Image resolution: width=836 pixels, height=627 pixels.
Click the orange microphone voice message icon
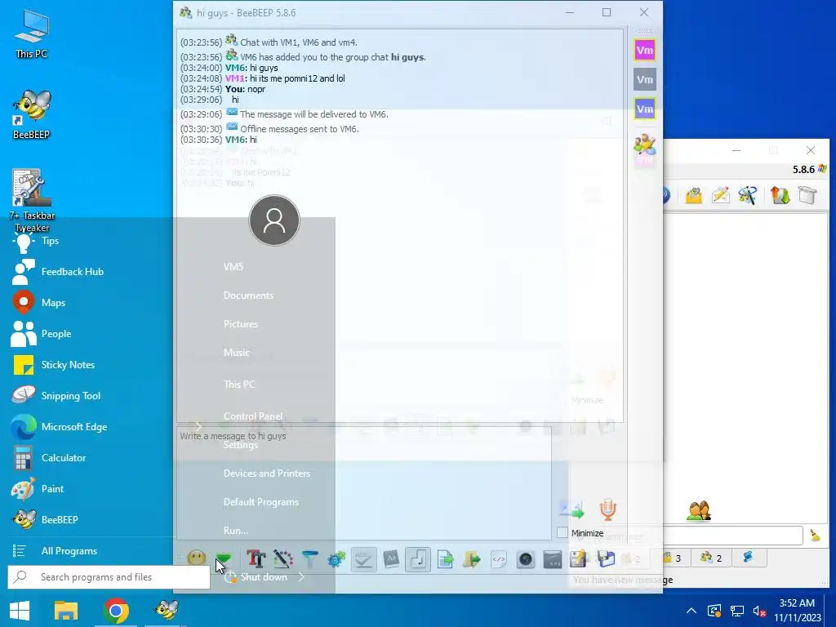click(x=607, y=509)
